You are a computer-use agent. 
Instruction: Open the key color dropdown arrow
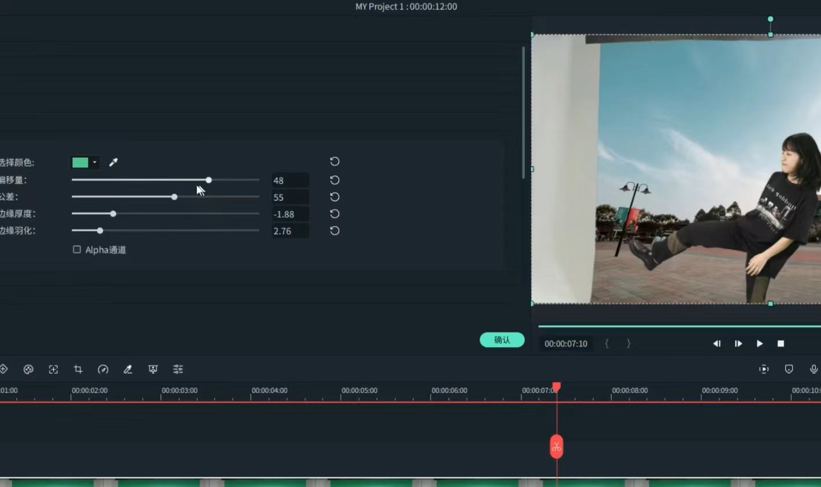[x=95, y=163]
